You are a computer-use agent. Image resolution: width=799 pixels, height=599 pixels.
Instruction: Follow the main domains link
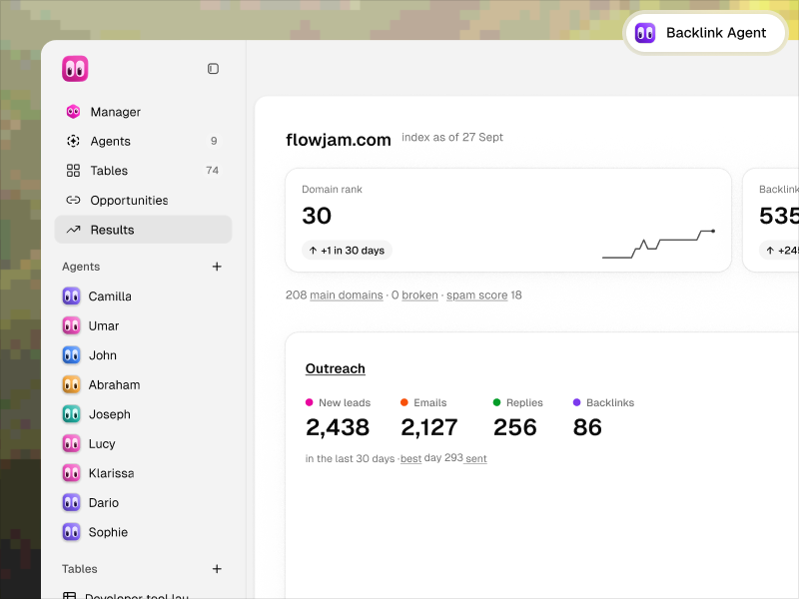(347, 295)
